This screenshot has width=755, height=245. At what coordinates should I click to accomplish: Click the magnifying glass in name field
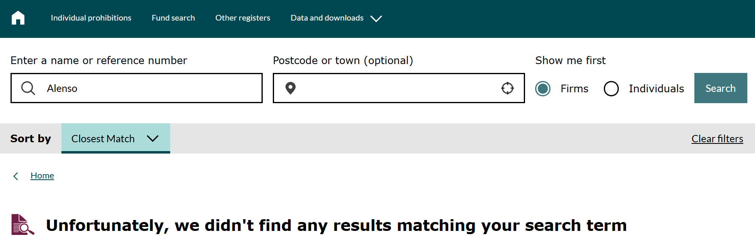[x=28, y=88]
